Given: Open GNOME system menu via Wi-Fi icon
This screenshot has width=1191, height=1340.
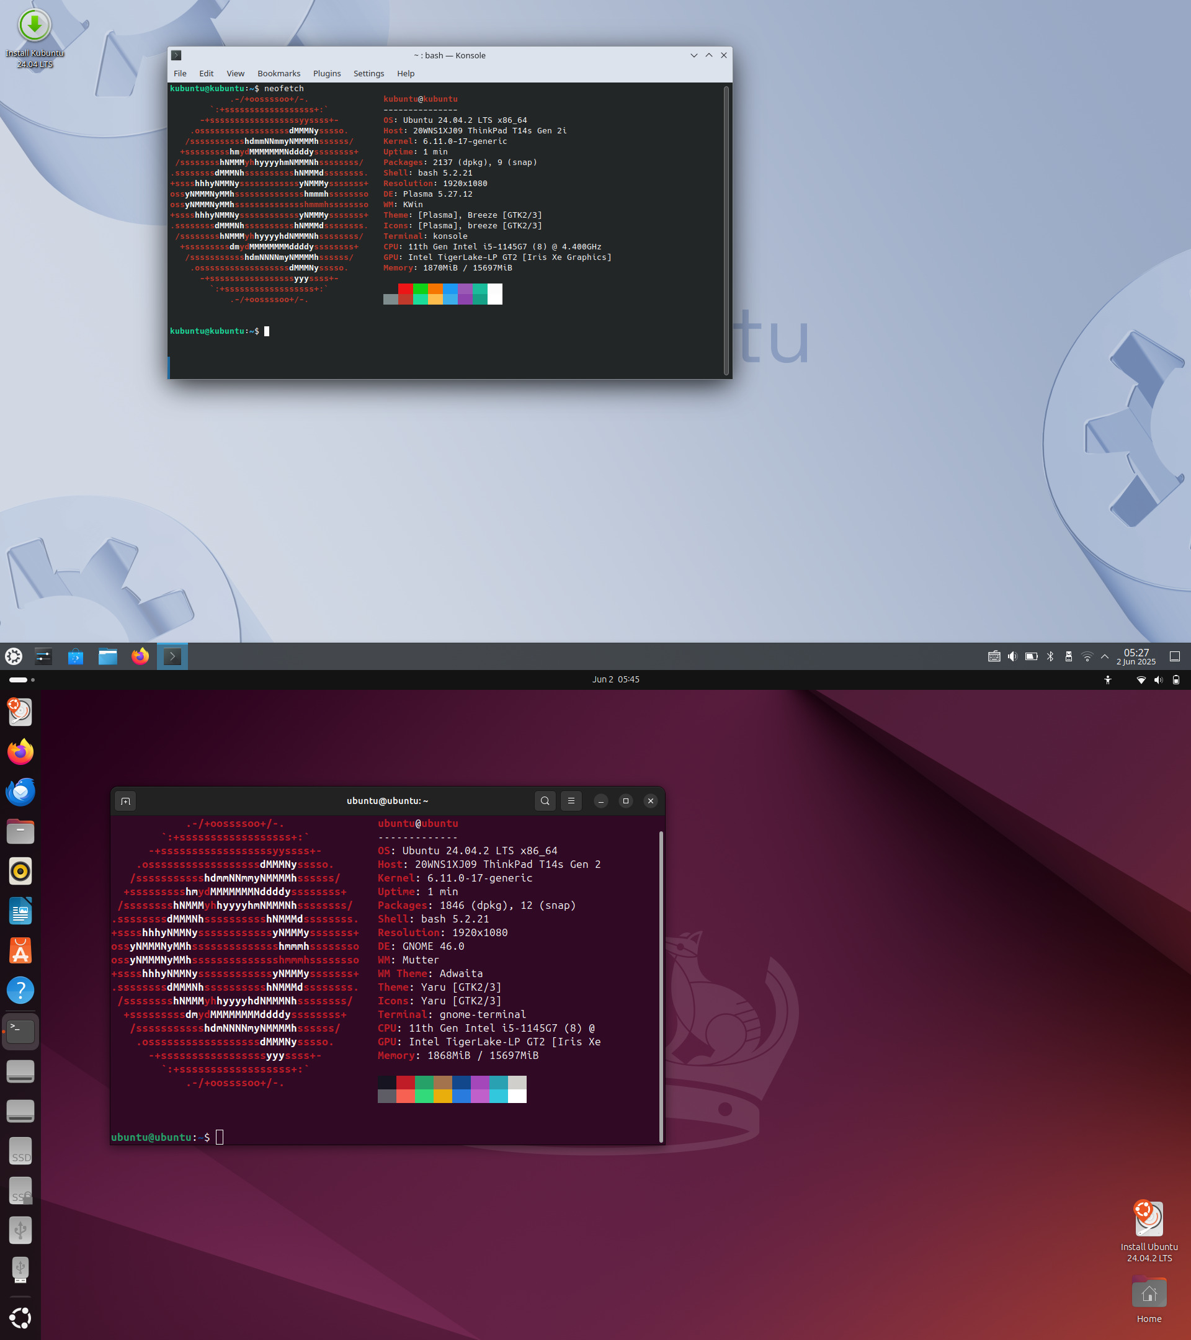Looking at the screenshot, I should pos(1141,680).
